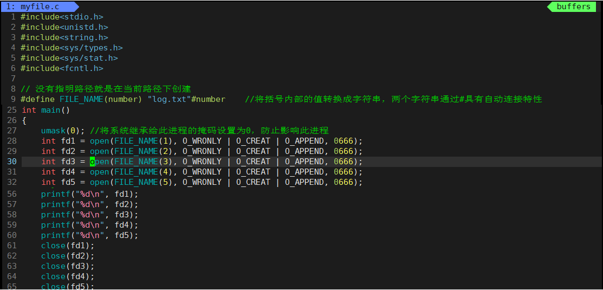Screen dimensions: 603x290
Task: Click FILE_NAME(4) in the fd4 open call
Action: point(144,172)
